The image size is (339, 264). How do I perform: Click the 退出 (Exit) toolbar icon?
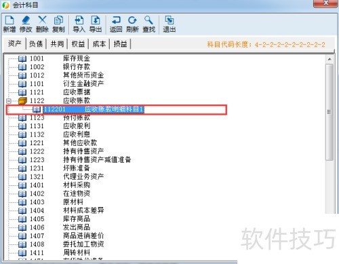169,24
